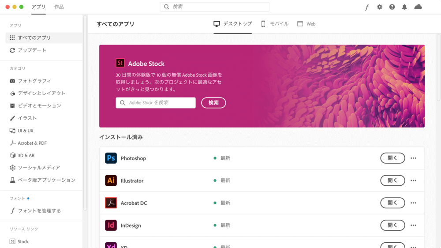This screenshot has height=248, width=441.
Task: Click the sidebar vertical scrollbar
Action: [x=85, y=113]
